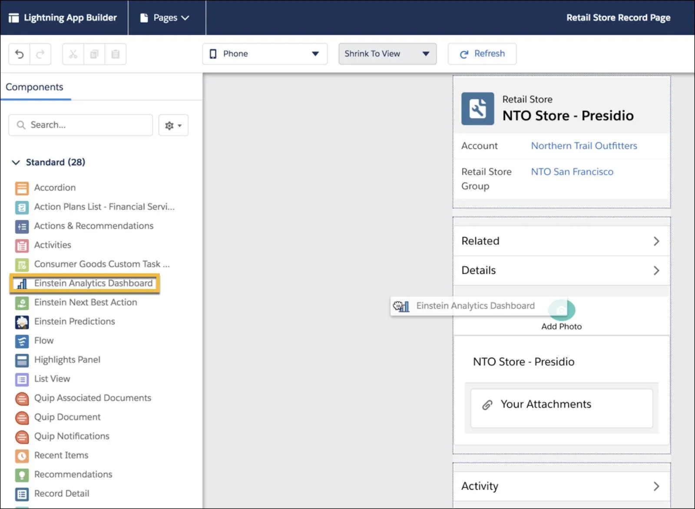The width and height of the screenshot is (695, 509).
Task: Select Quip Associated Documents label
Action: (93, 398)
